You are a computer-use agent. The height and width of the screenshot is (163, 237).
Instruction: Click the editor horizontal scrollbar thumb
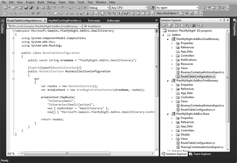tap(67, 154)
